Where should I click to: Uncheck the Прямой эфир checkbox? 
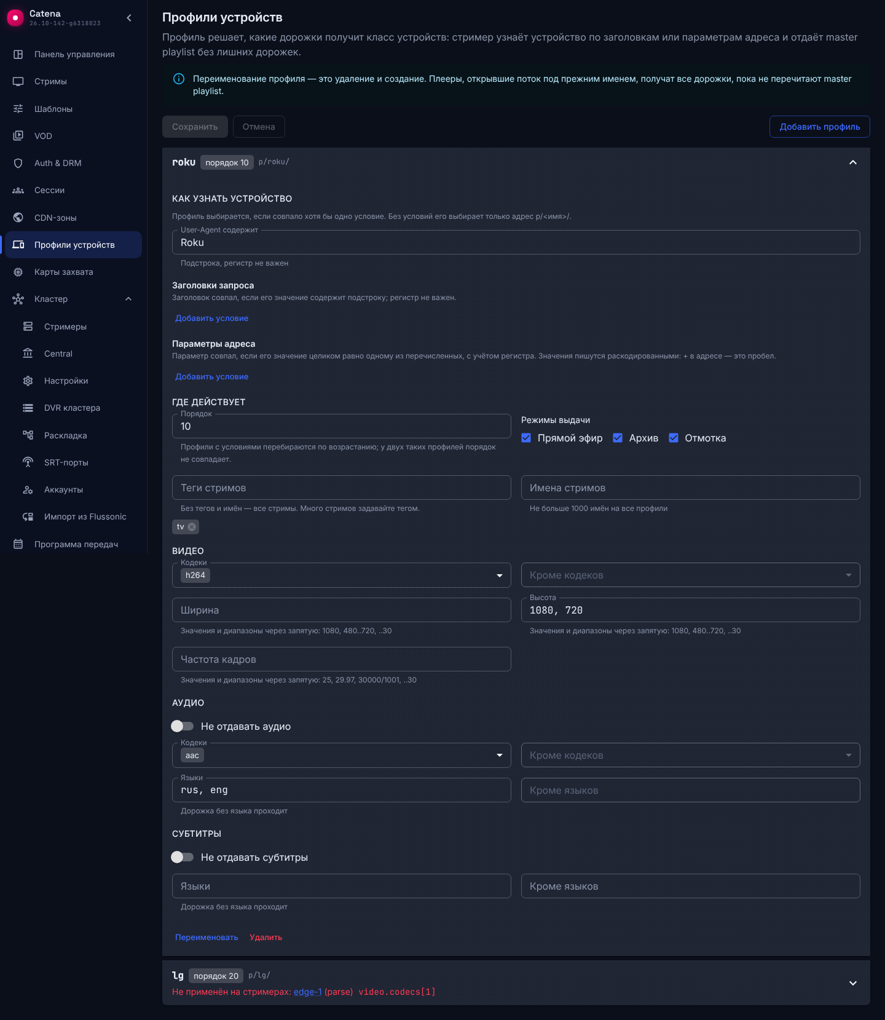tap(526, 438)
